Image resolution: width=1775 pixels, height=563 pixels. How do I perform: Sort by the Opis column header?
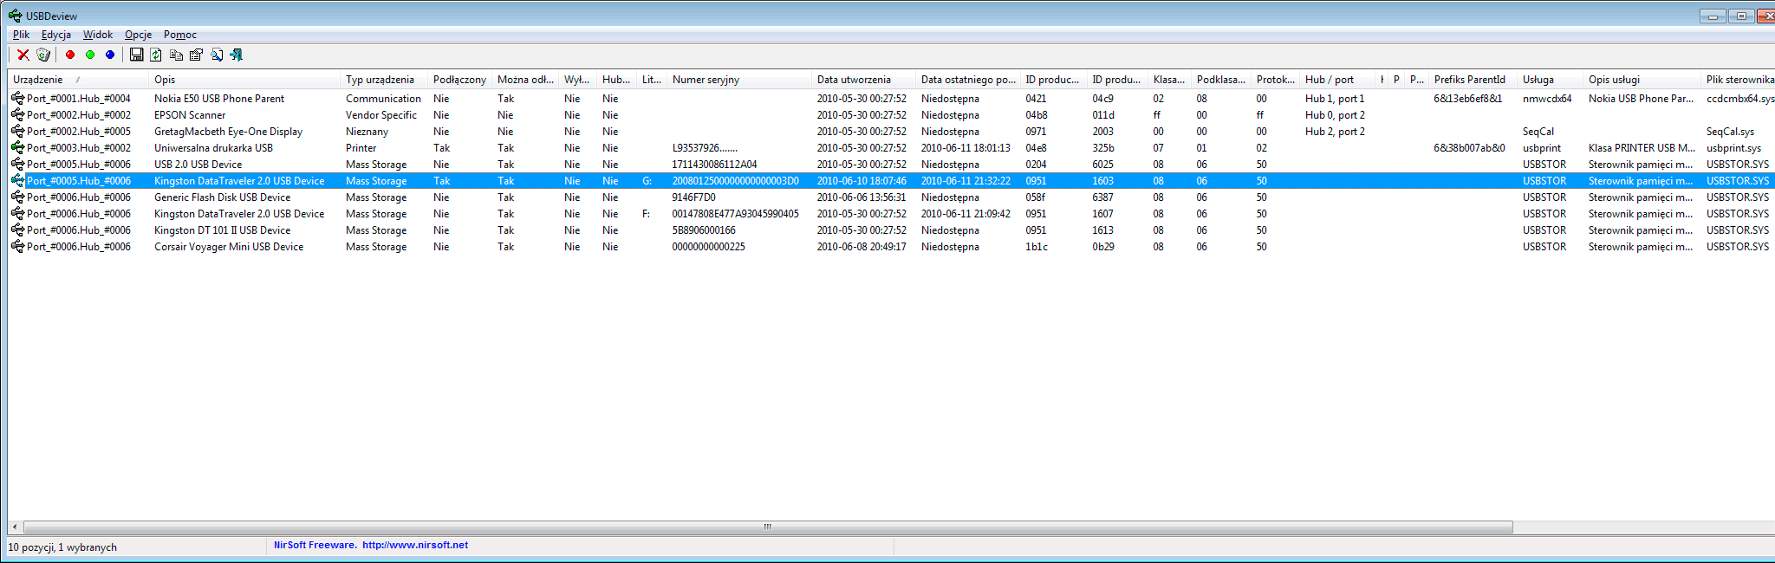pyautogui.click(x=245, y=80)
